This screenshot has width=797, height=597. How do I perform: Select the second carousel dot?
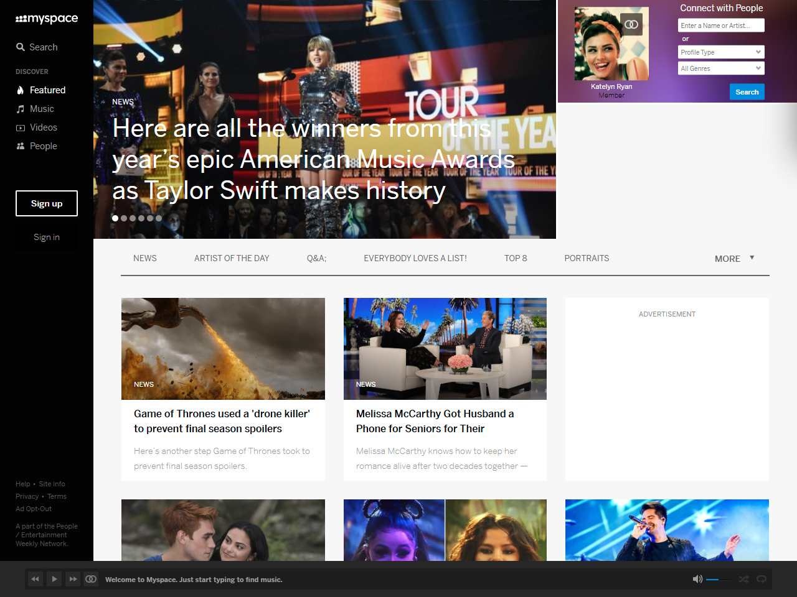(x=124, y=218)
